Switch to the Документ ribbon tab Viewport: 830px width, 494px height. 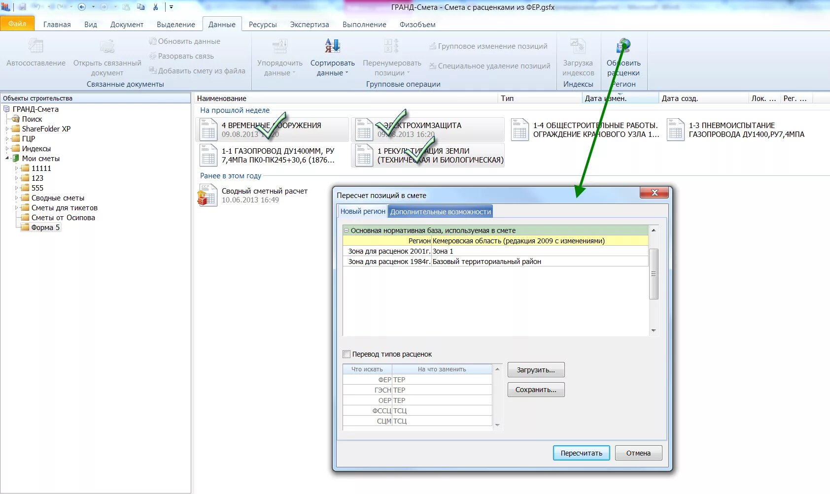[x=127, y=25]
